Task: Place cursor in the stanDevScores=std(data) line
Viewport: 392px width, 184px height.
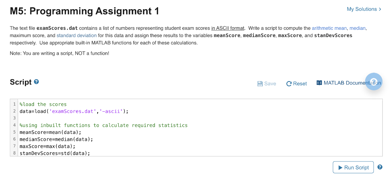Action: click(55, 153)
